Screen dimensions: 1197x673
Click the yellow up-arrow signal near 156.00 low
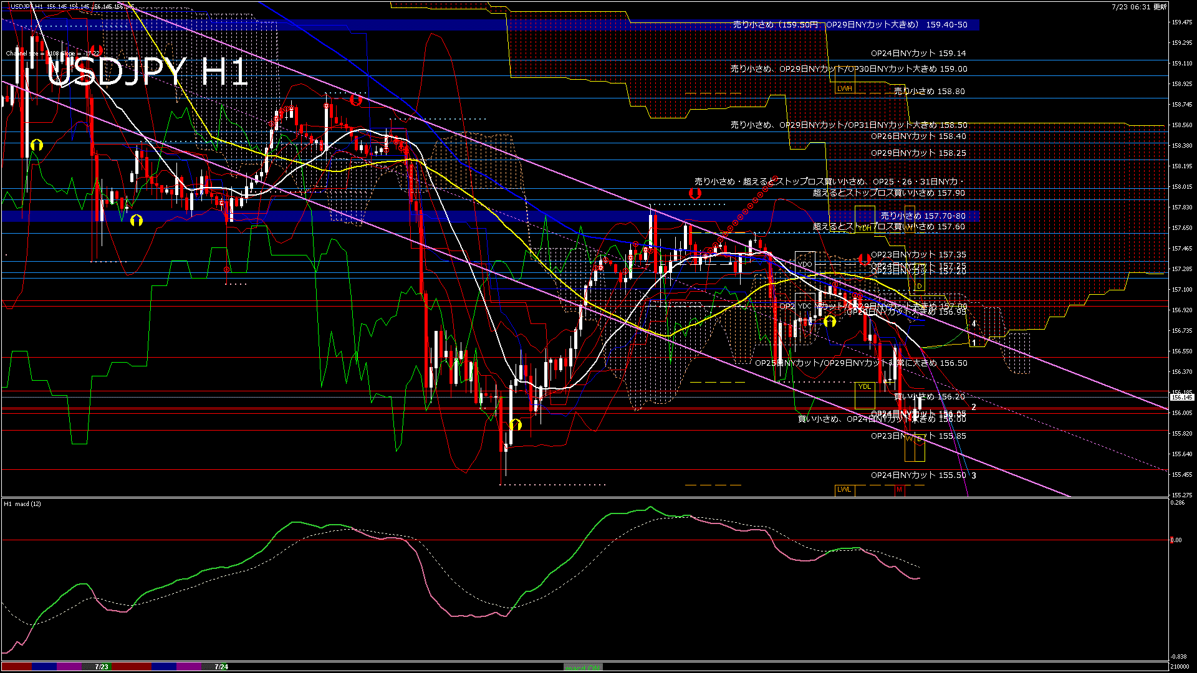click(516, 425)
